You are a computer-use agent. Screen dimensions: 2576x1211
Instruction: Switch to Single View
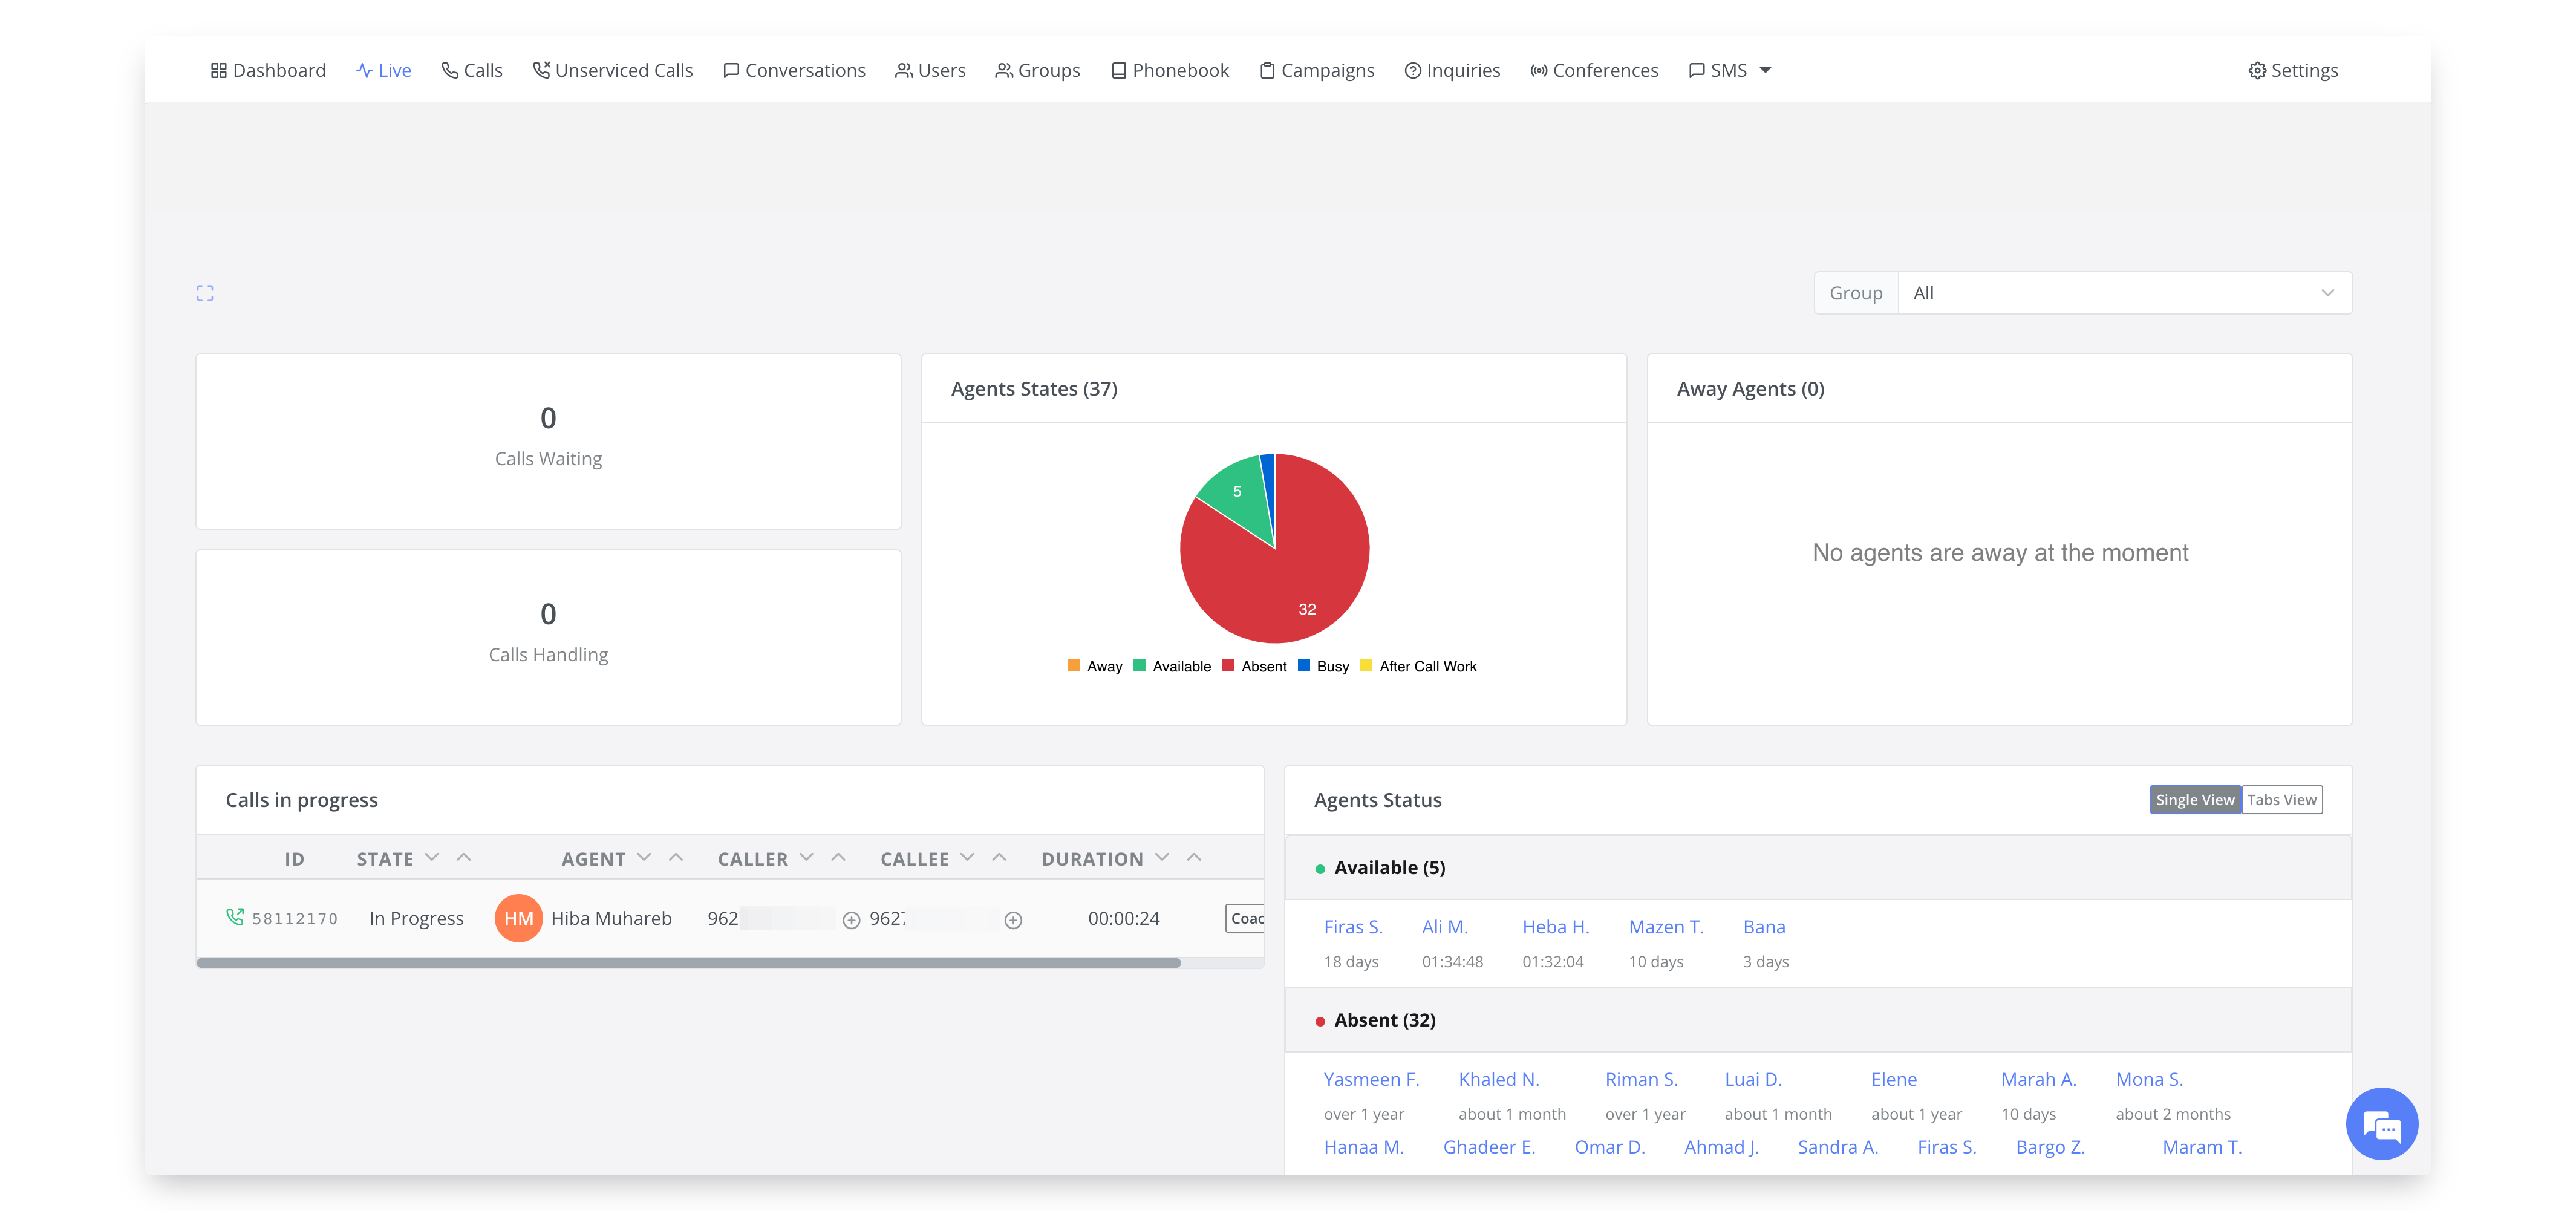[x=2195, y=800]
